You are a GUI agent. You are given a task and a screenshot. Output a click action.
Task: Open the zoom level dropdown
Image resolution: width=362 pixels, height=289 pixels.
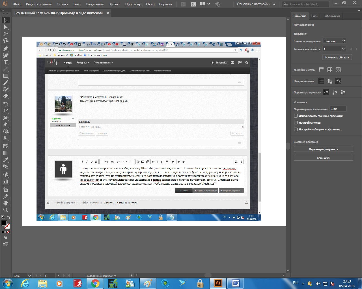coord(29,276)
